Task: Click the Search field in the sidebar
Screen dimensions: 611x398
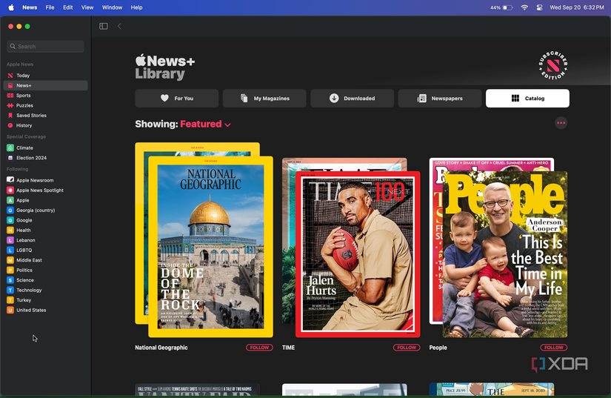Action: pos(46,47)
